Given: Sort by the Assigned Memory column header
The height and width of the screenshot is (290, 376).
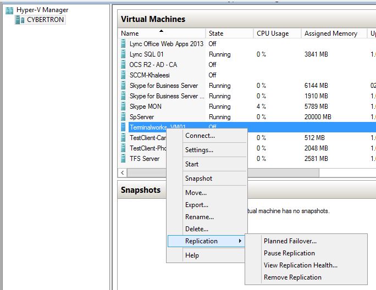Looking at the screenshot, I should click(x=334, y=34).
